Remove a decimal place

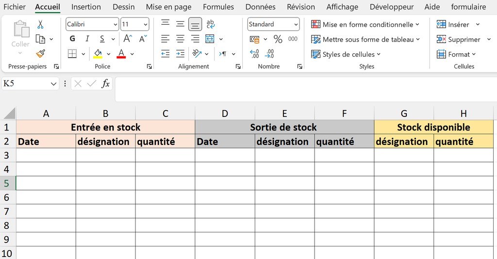point(269,54)
